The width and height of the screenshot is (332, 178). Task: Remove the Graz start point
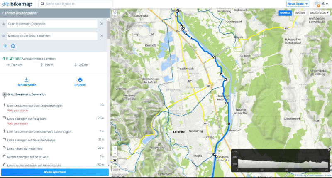(x=102, y=24)
